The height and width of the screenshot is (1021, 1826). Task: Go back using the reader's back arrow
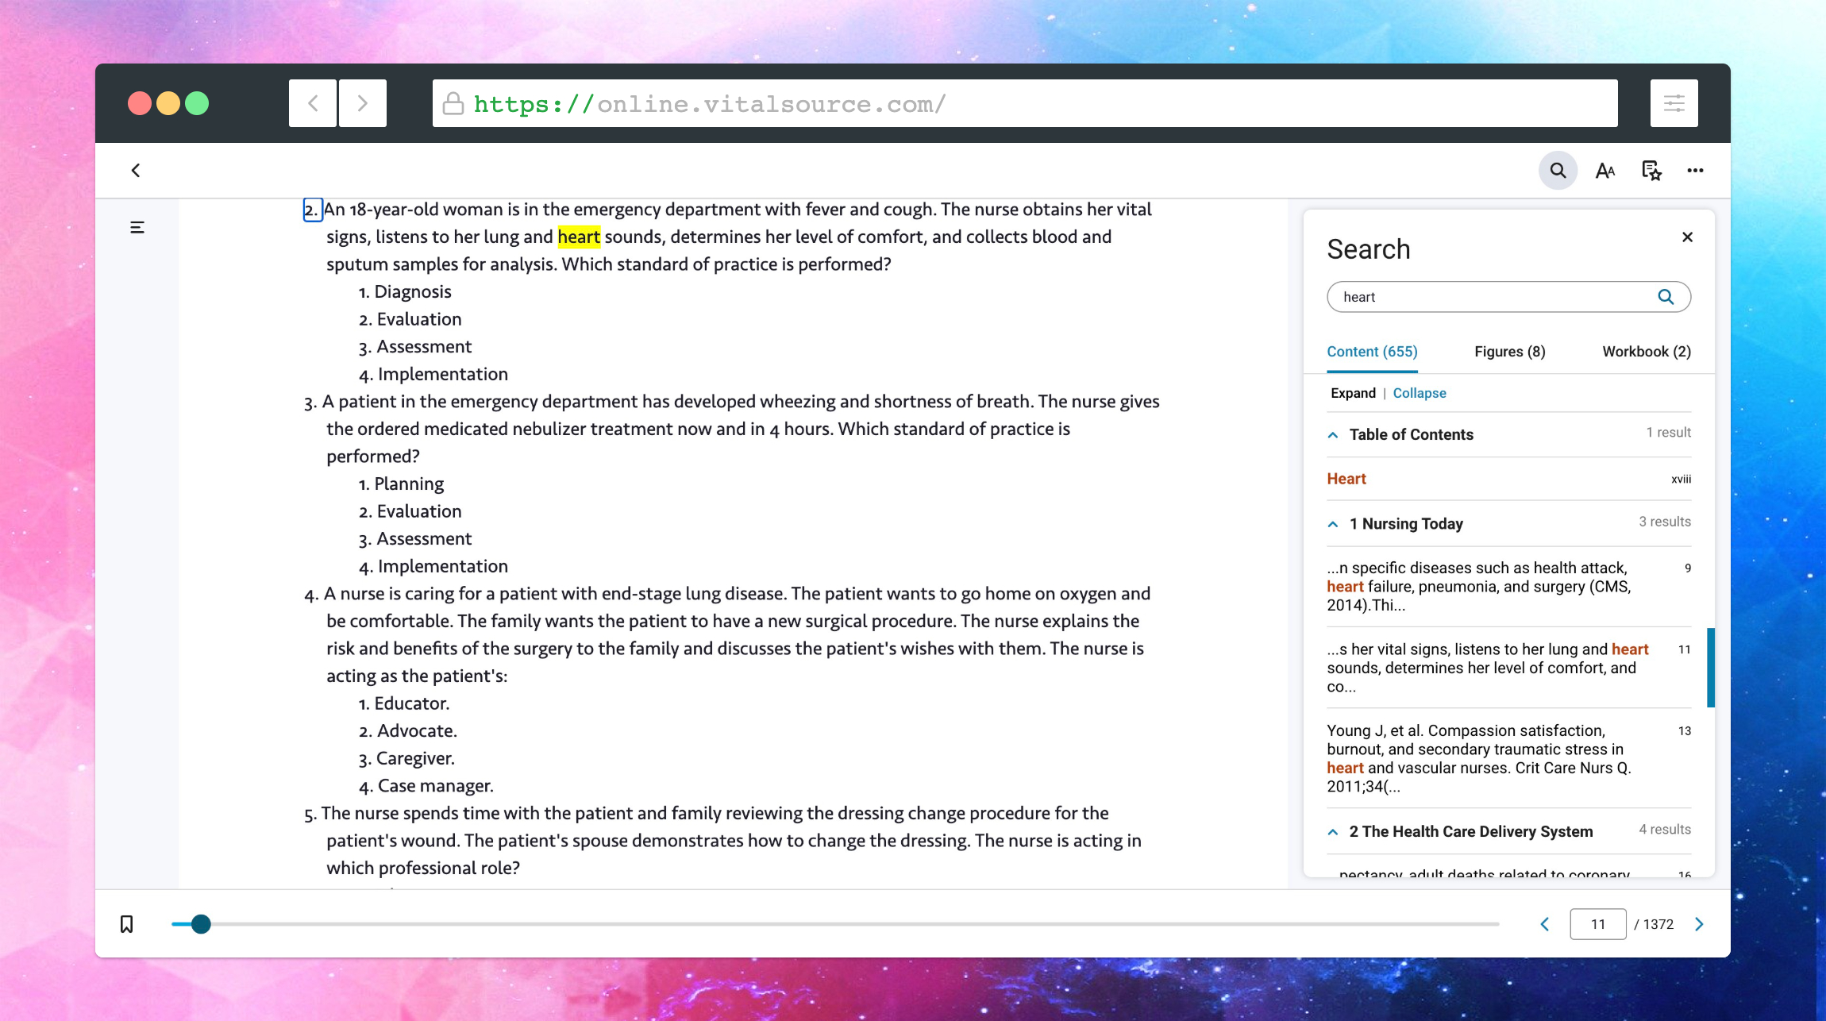pyautogui.click(x=136, y=170)
